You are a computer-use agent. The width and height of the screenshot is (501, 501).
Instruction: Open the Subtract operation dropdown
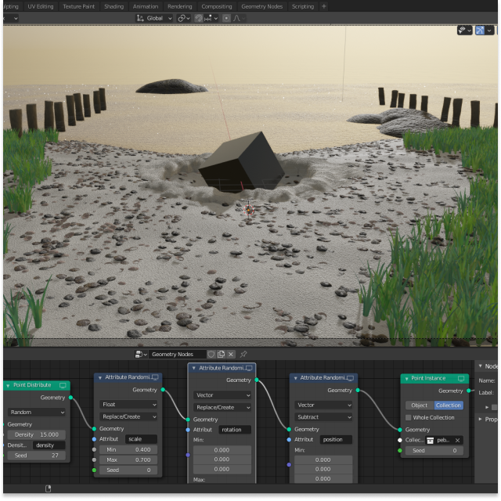(324, 417)
